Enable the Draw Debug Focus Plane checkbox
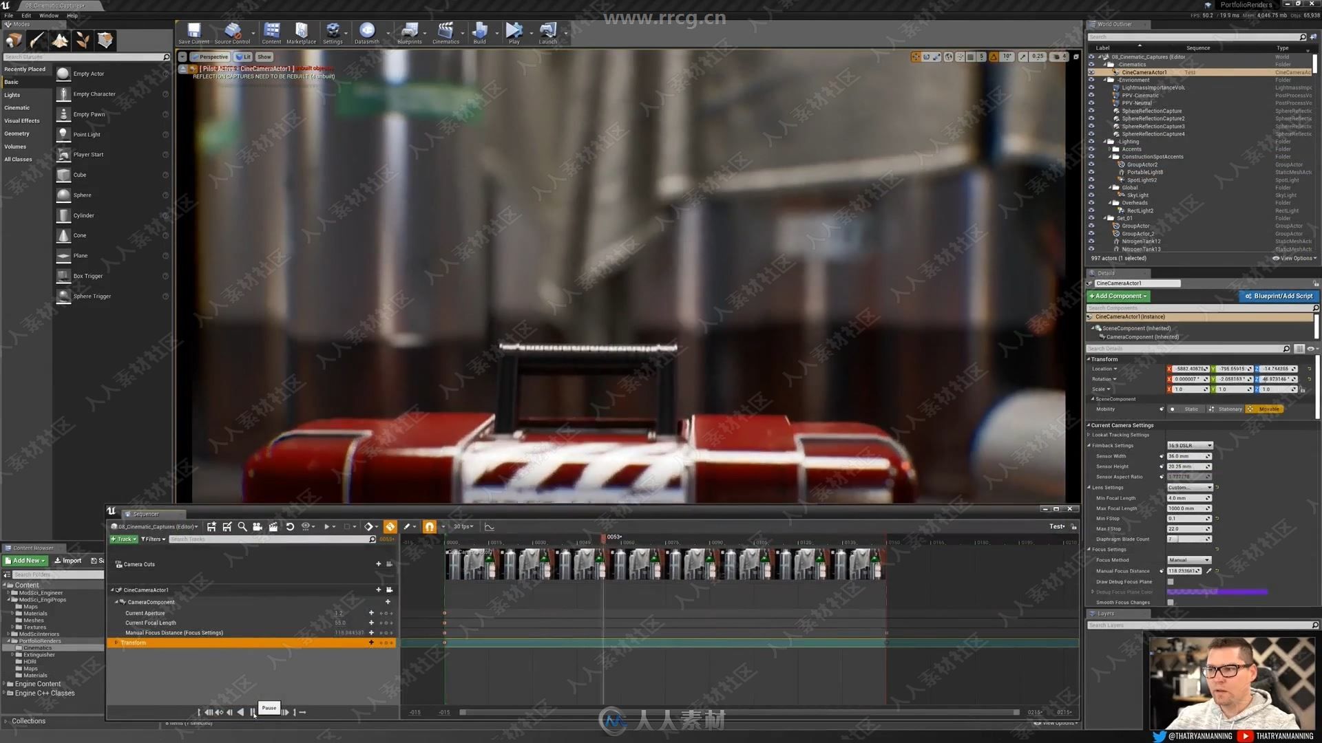The image size is (1322, 743). click(1171, 582)
